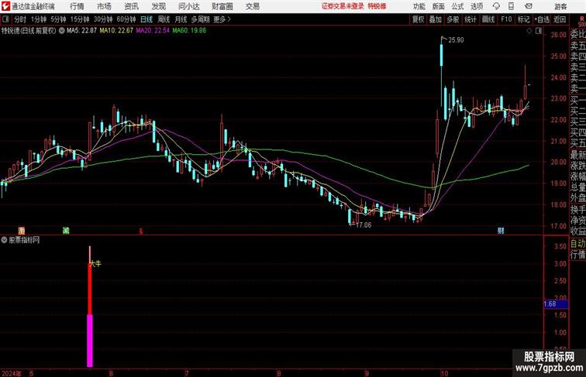Expand 股票指标网 sub-indicator dropdown arrow

[4, 240]
